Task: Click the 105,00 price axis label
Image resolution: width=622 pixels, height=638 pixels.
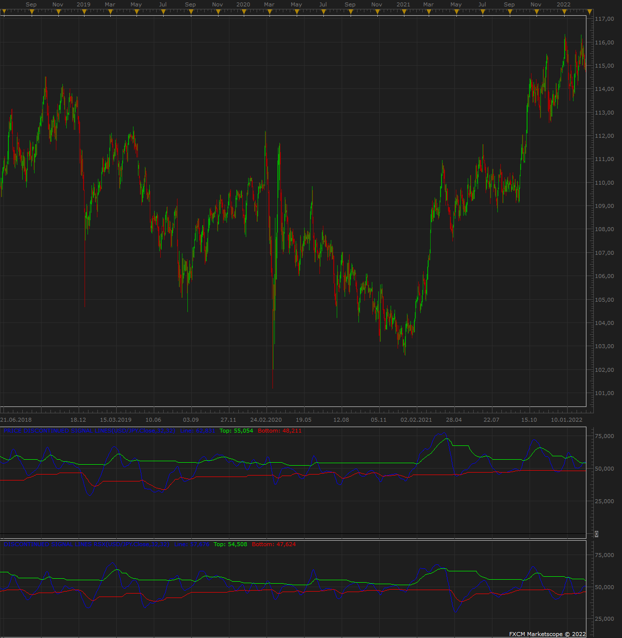Action: click(605, 300)
